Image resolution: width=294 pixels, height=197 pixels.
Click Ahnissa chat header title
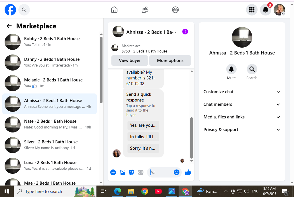coord(151,32)
